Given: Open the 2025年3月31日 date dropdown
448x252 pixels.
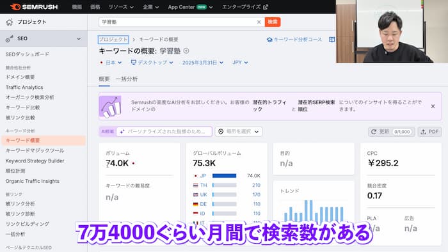Looking at the screenshot, I should [203, 63].
